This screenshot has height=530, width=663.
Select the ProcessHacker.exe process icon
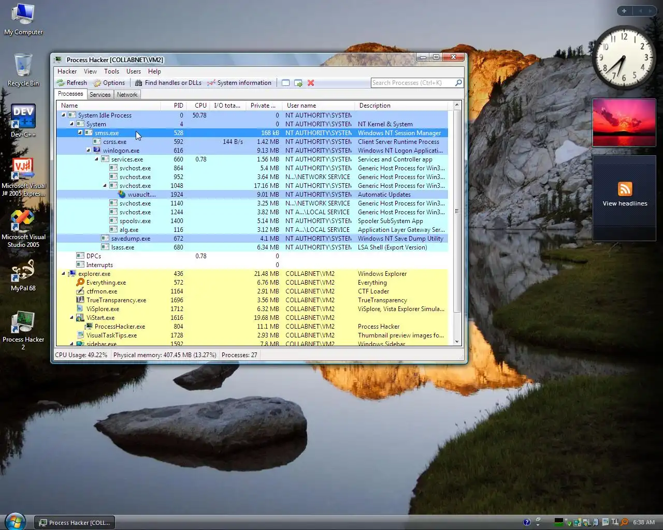(89, 327)
